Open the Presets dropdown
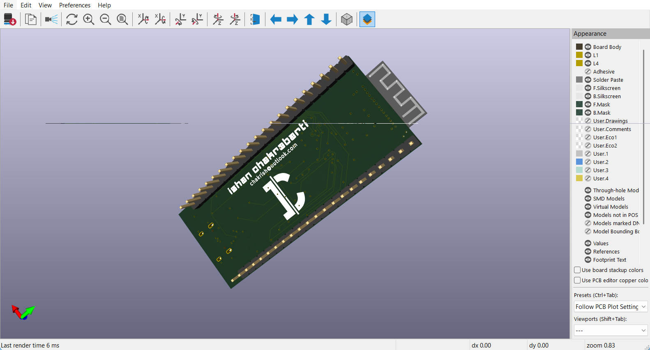The width and height of the screenshot is (650, 350). [x=611, y=306]
